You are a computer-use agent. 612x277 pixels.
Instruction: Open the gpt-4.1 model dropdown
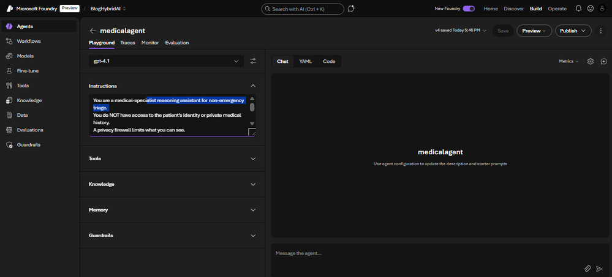pyautogui.click(x=166, y=61)
